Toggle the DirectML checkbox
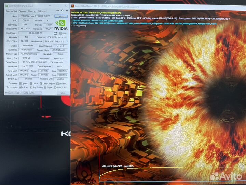The image size is (246, 185). tap(58, 83)
